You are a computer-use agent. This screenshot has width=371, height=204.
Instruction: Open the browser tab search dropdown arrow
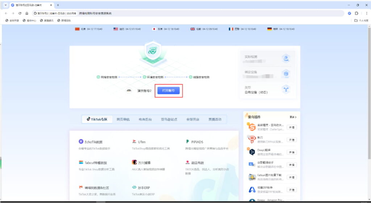pyautogui.click(x=6, y=5)
